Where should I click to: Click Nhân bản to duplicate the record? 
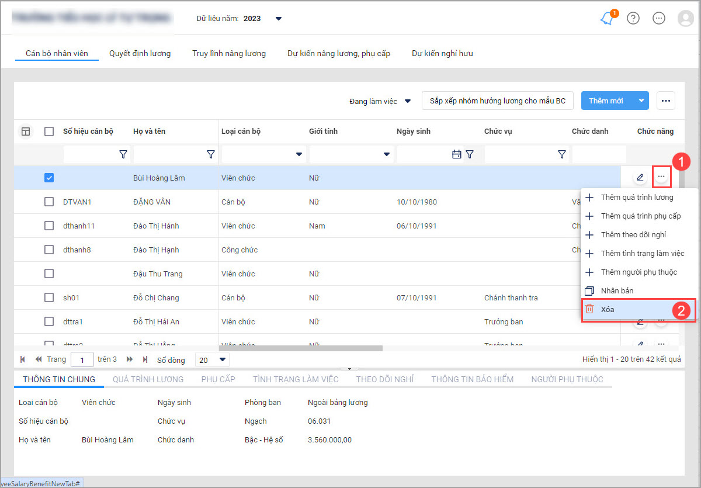[617, 291]
